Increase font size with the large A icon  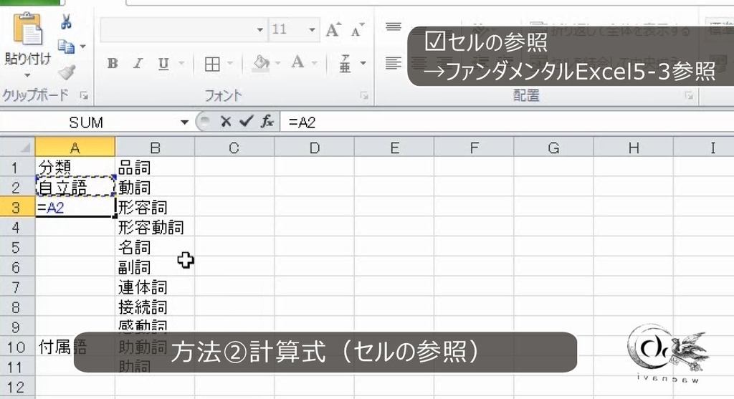pos(333,30)
